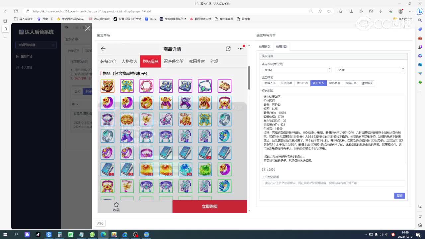This screenshot has height=239, width=425.
Task: Click the scroll-down arrow under the item list
Action: point(249,210)
